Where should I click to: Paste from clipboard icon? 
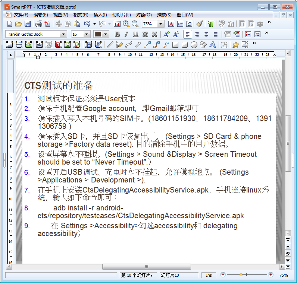(x=77, y=24)
